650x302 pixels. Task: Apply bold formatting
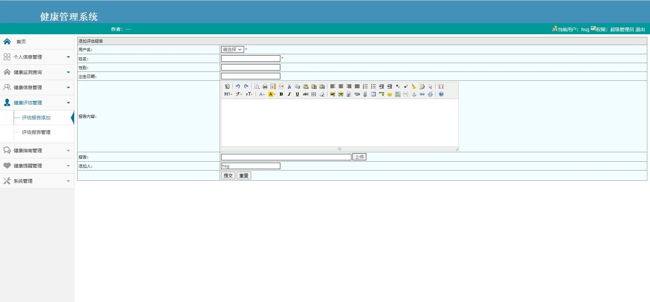(x=281, y=94)
